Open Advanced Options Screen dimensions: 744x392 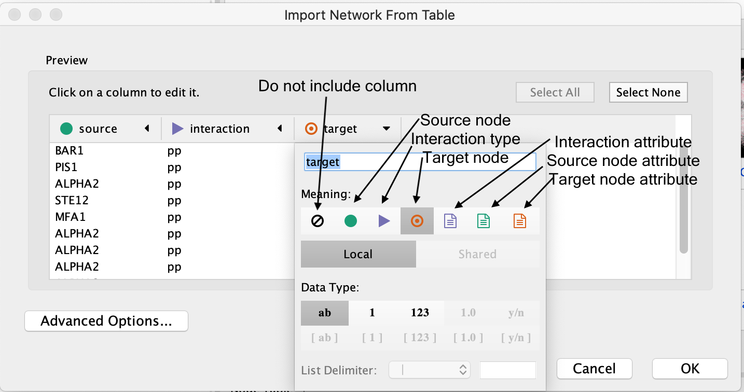coord(106,321)
